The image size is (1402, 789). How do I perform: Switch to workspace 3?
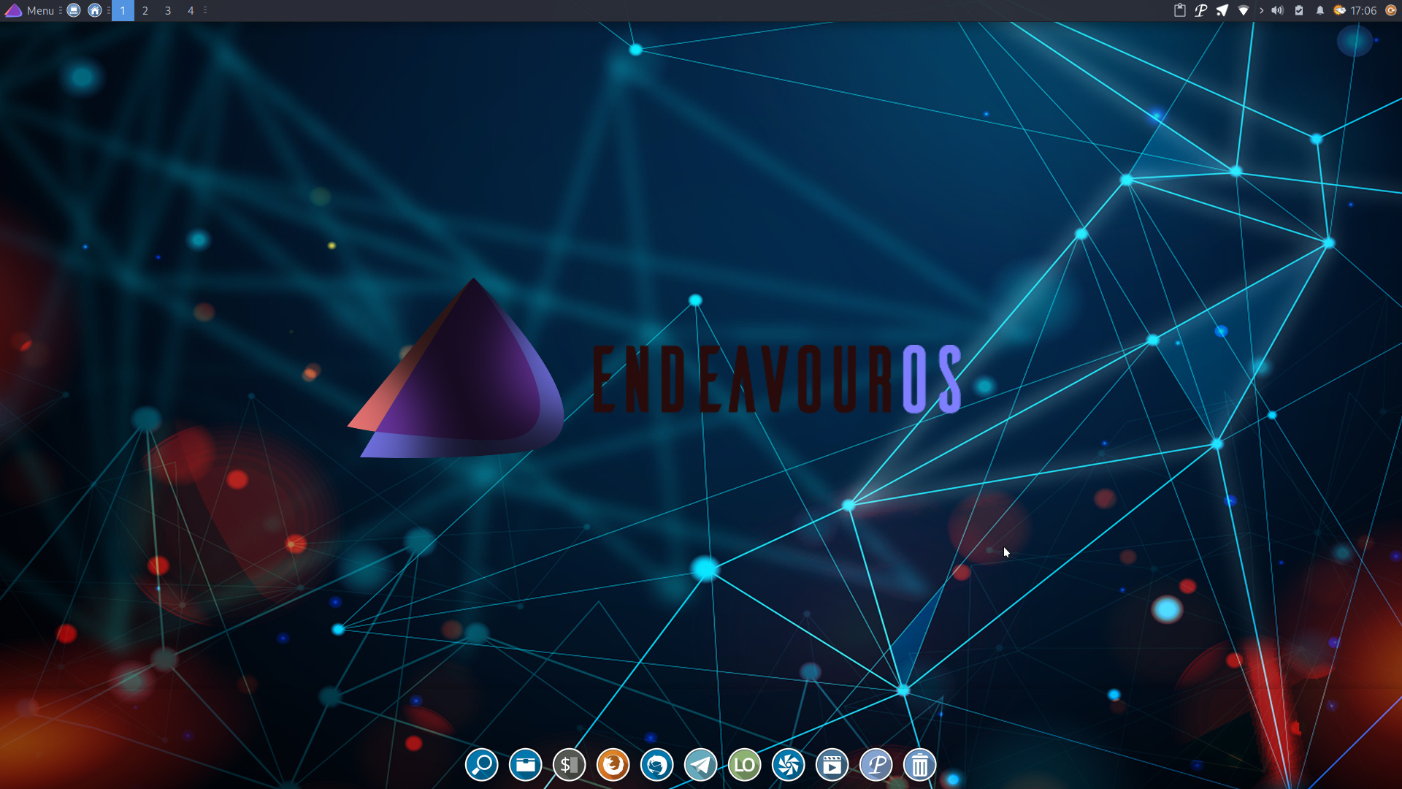pos(168,10)
